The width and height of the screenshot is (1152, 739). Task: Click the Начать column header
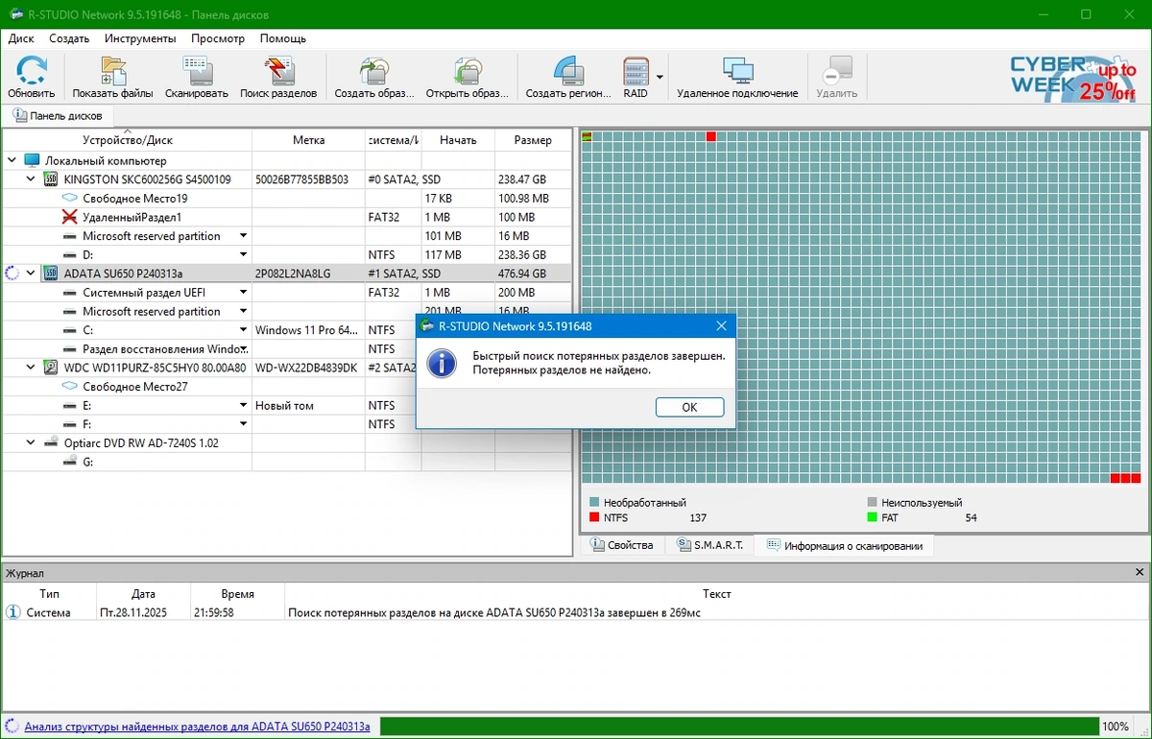(x=458, y=140)
